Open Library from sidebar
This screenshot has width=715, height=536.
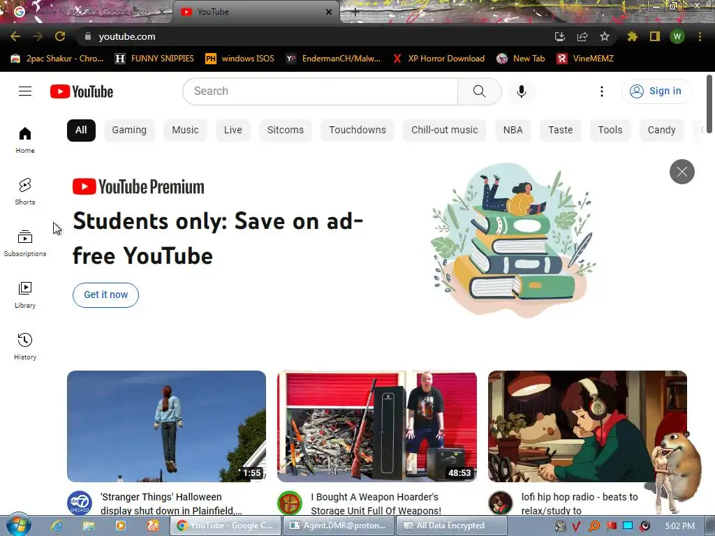coord(25,295)
